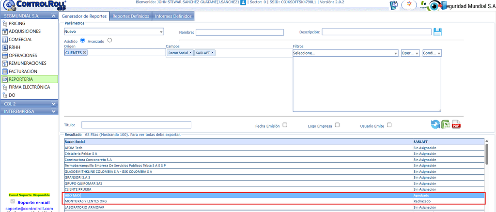Export results with the PDF icon

[x=456, y=124]
